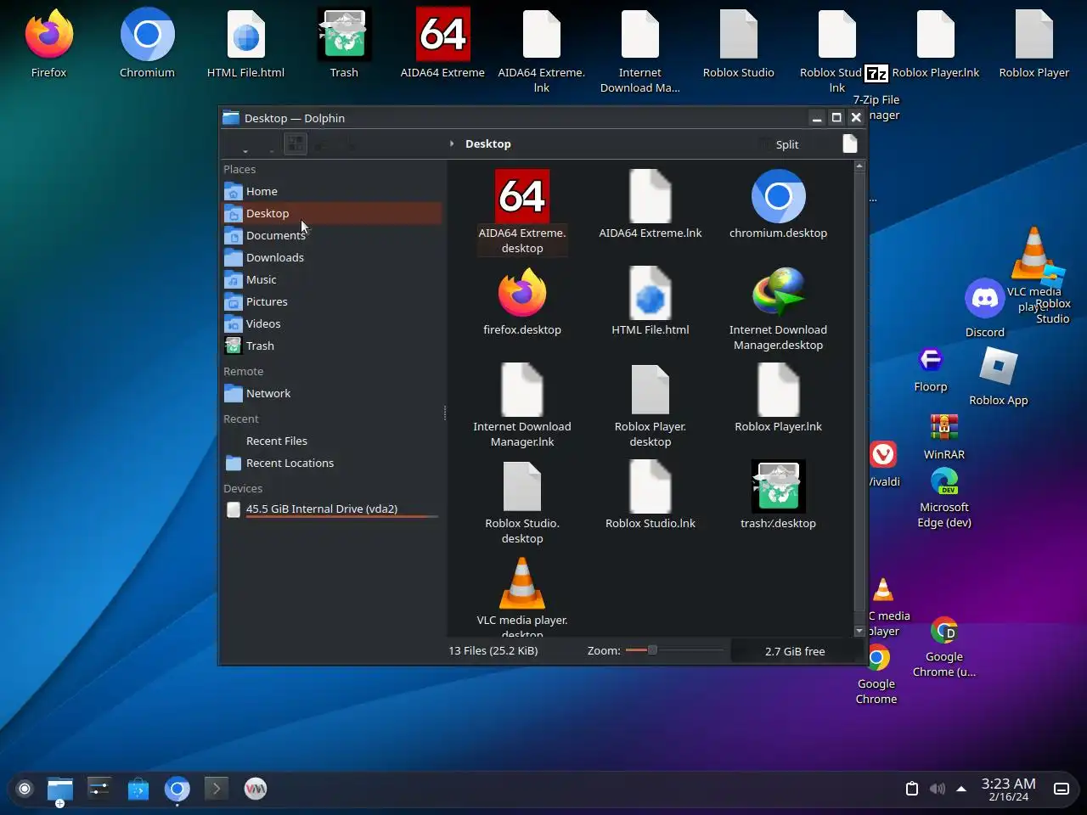Click Dolphin vertical scrollbar track
1087x815 pixels.
coord(859,399)
